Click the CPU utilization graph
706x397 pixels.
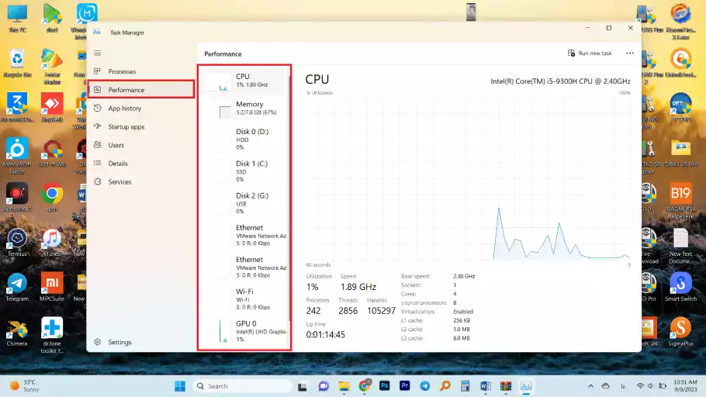[468, 178]
